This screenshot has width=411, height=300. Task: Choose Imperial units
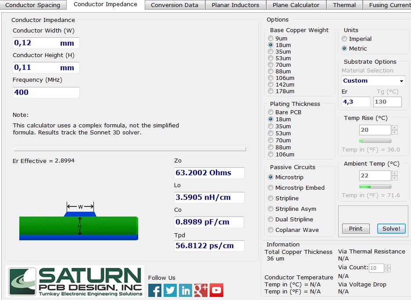click(344, 39)
